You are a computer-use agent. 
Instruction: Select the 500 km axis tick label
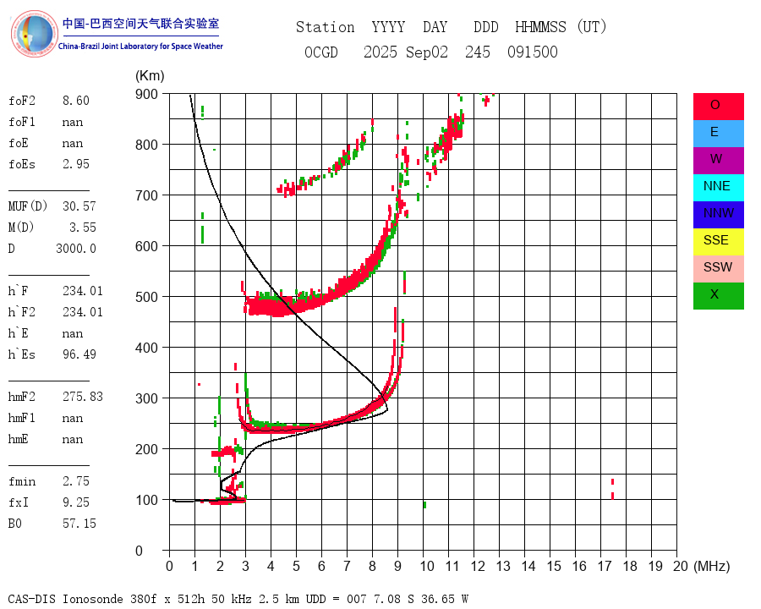pos(146,297)
